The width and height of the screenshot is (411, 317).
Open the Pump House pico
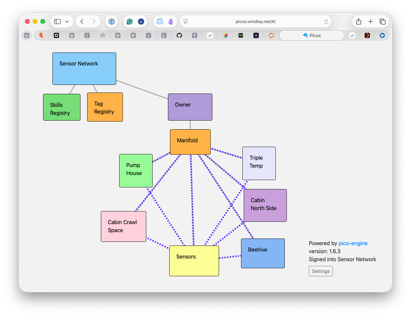(136, 171)
